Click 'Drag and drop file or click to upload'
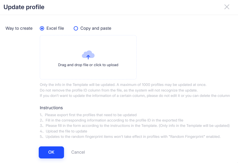The width and height of the screenshot is (238, 163). point(88,65)
